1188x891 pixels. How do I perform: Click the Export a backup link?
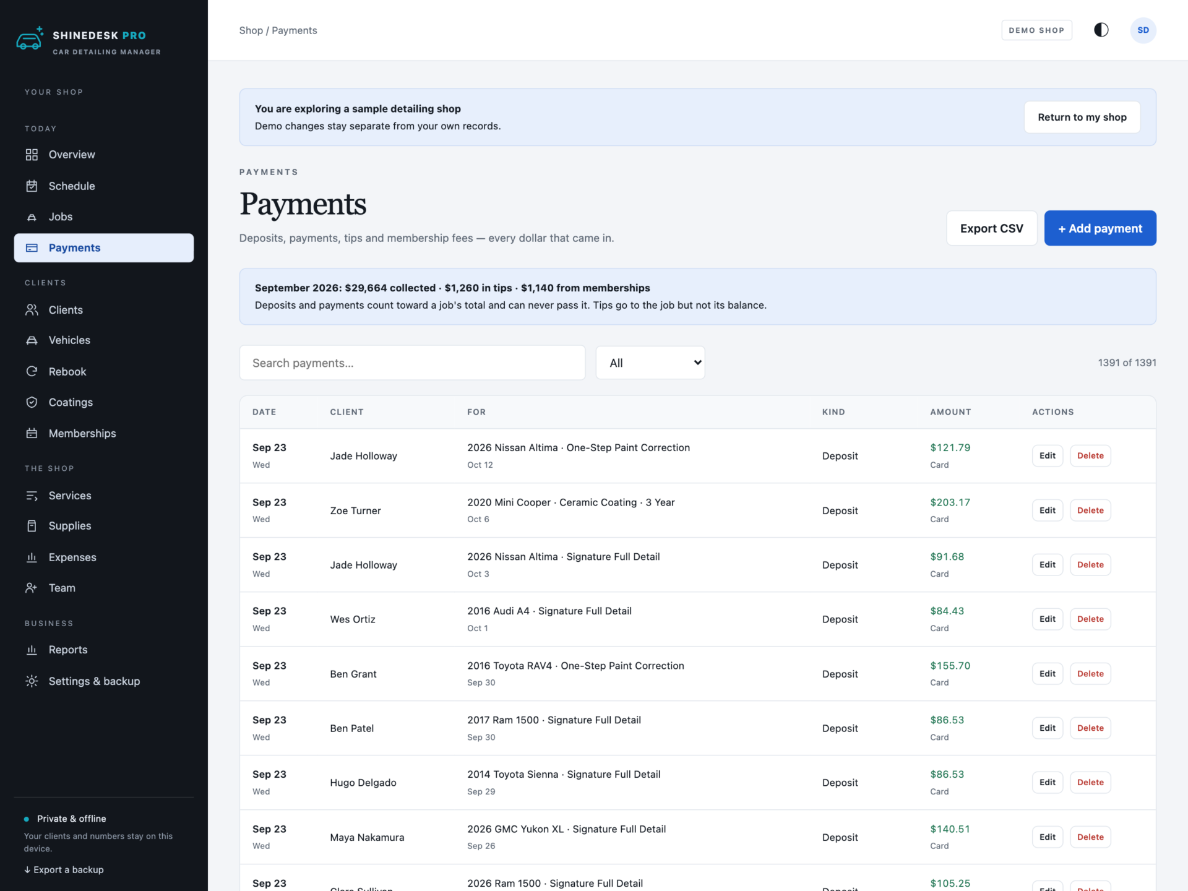[64, 869]
